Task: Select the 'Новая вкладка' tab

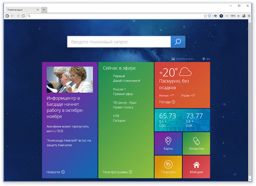Action: click(x=22, y=10)
